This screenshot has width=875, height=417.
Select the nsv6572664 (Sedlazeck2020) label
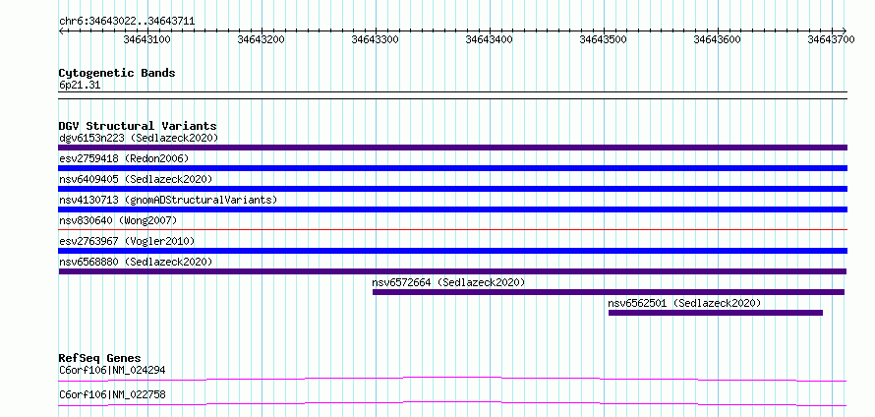(x=448, y=282)
